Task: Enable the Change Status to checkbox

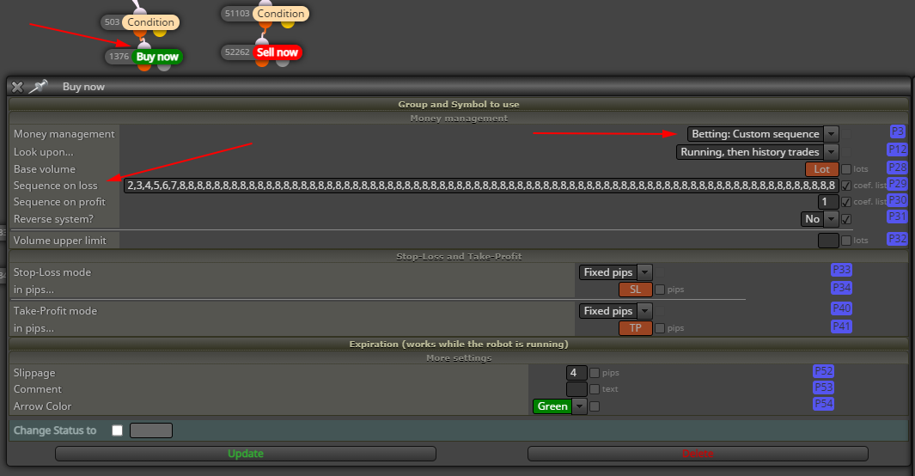Action: (x=118, y=430)
